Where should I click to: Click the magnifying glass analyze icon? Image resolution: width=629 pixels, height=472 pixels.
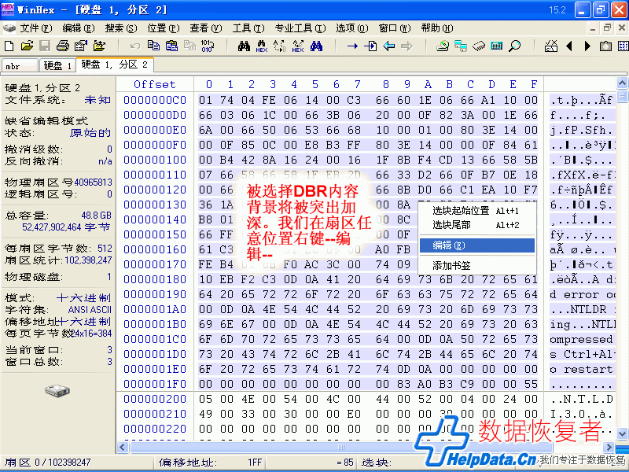click(515, 46)
